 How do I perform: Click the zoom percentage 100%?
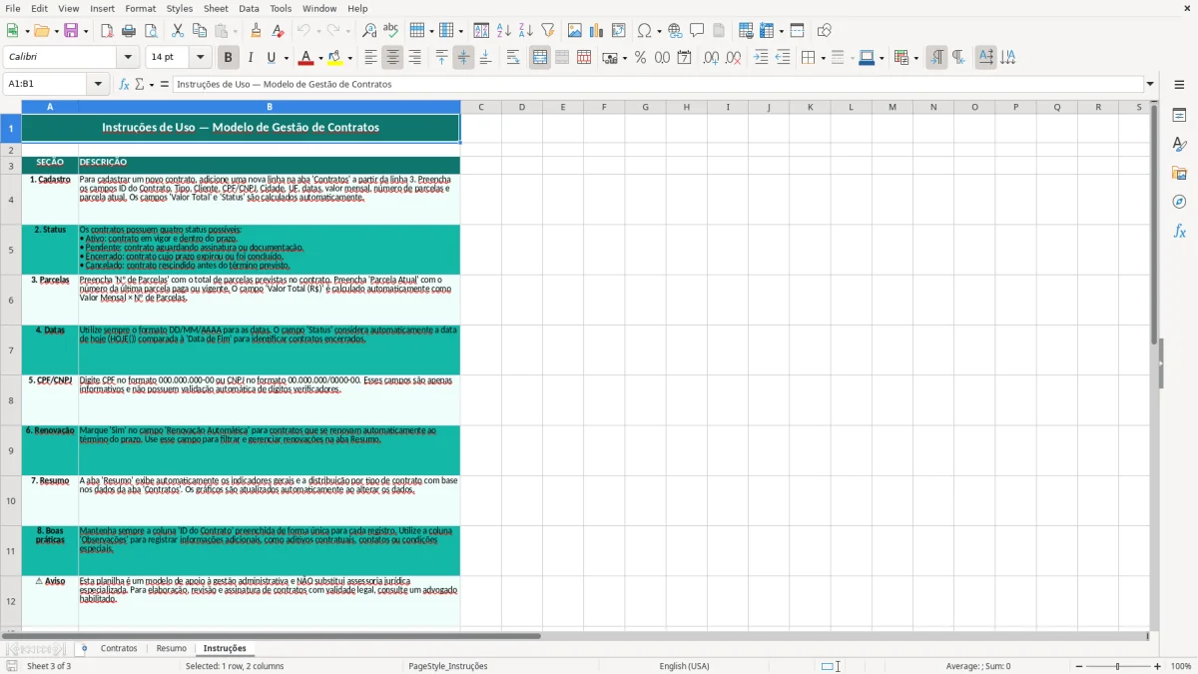pos(1181,666)
